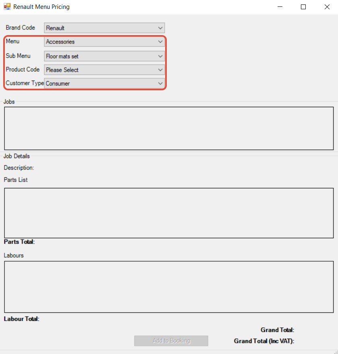Click inside the Parts List box

pos(169,213)
